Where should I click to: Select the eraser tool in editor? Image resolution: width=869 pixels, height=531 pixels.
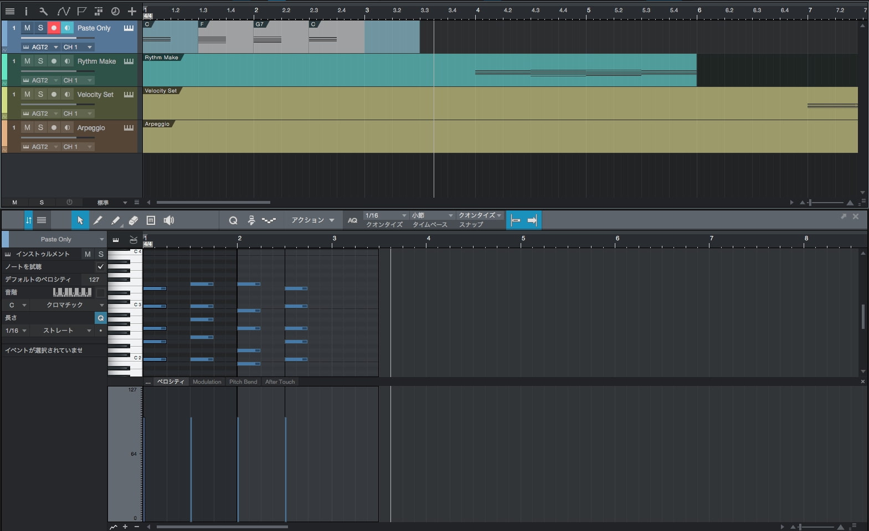pos(133,220)
